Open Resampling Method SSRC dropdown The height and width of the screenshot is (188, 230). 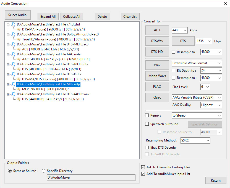pos(195,141)
